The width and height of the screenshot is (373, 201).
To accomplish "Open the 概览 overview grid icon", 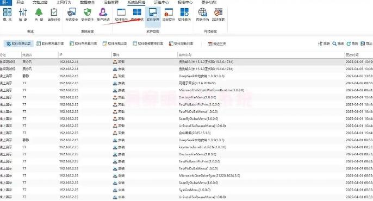I will (8, 15).
